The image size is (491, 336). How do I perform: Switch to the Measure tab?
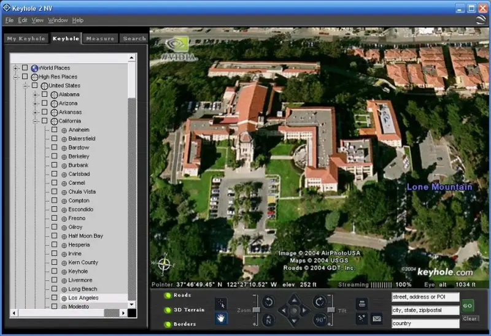tap(100, 39)
